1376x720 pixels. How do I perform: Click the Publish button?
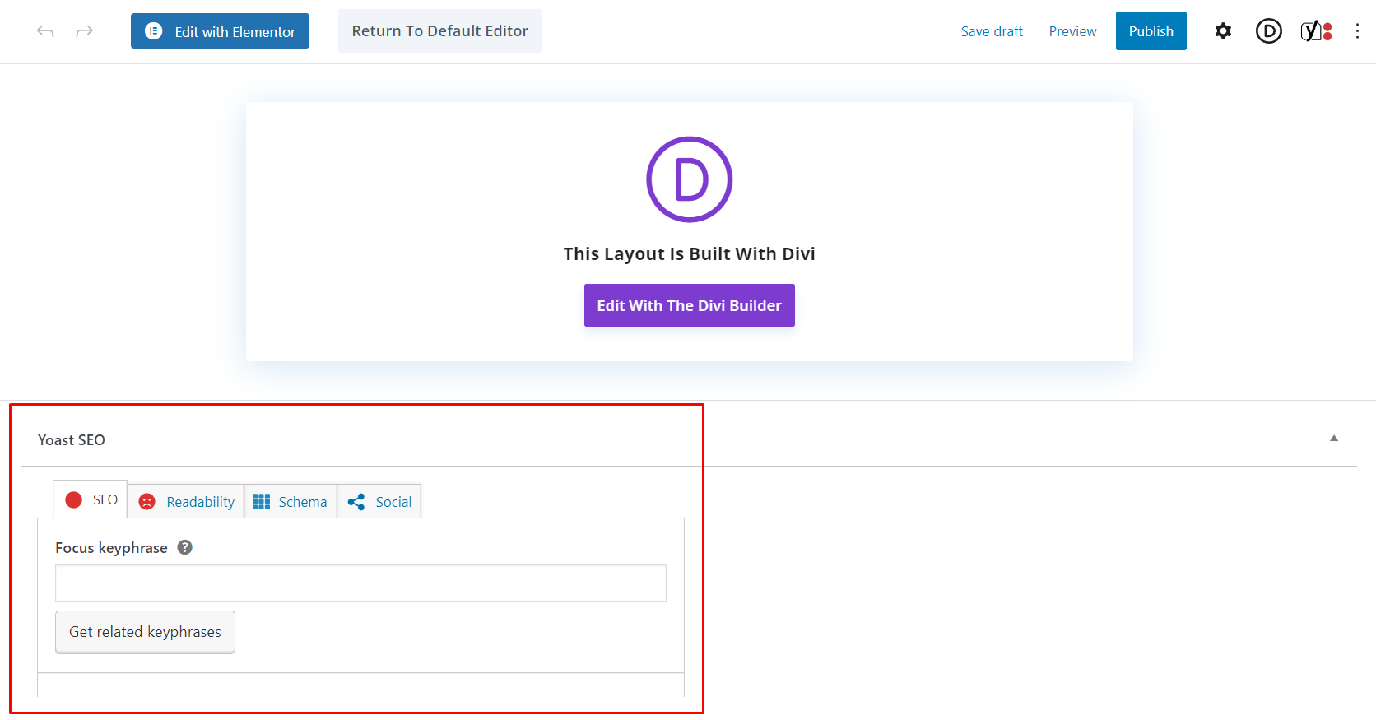[1151, 31]
